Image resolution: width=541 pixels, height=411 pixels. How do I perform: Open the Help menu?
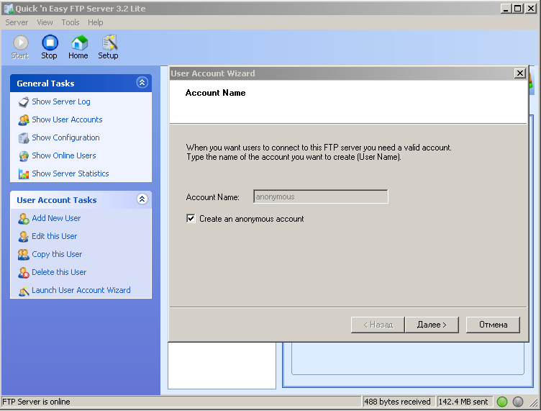(x=95, y=22)
